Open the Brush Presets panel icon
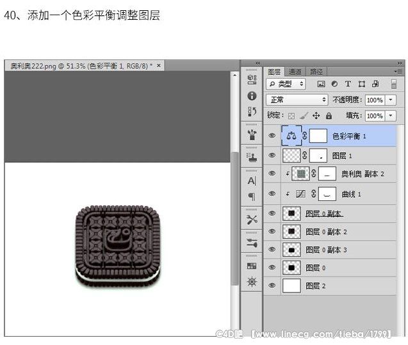 252,134
